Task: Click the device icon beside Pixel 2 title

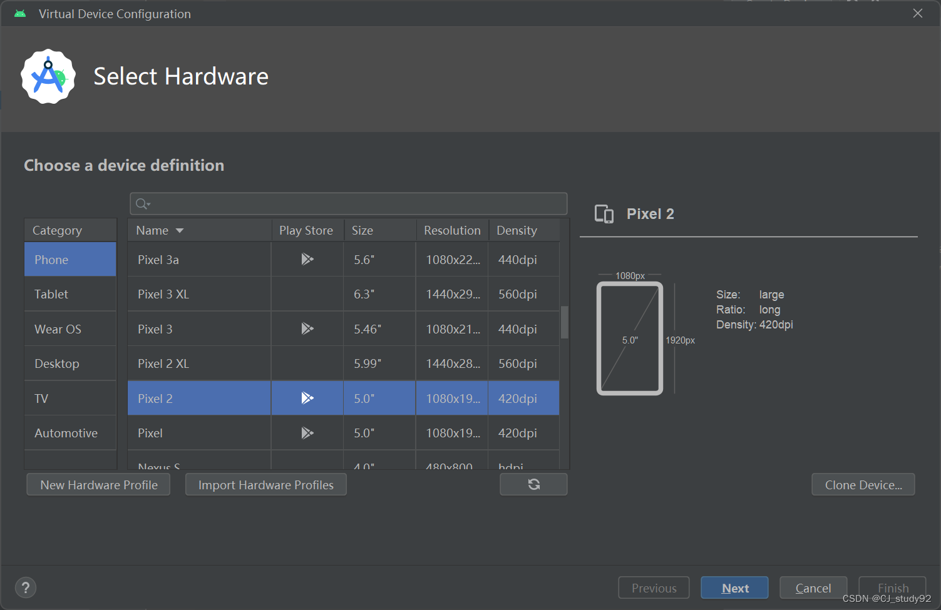Action: point(604,214)
